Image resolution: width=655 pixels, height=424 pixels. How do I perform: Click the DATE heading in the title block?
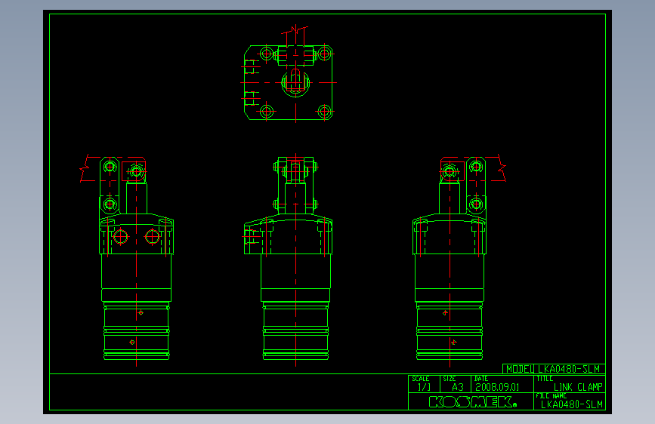click(481, 379)
